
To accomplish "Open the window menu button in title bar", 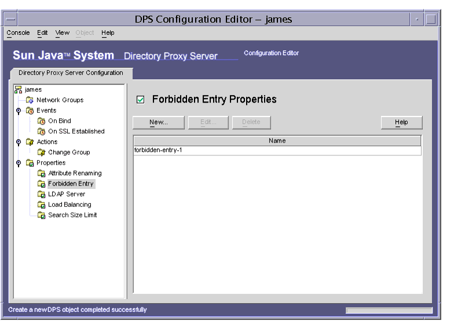I will (10, 20).
